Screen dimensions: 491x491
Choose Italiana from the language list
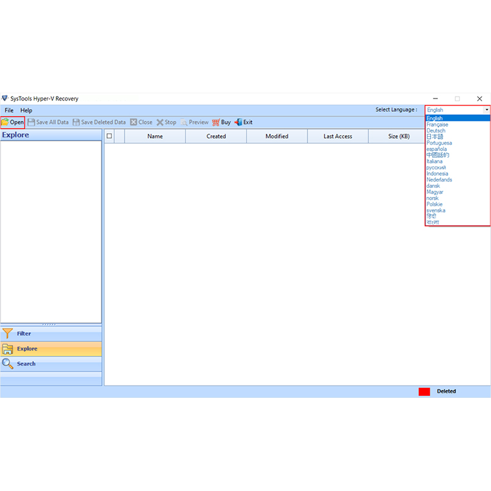coord(458,161)
